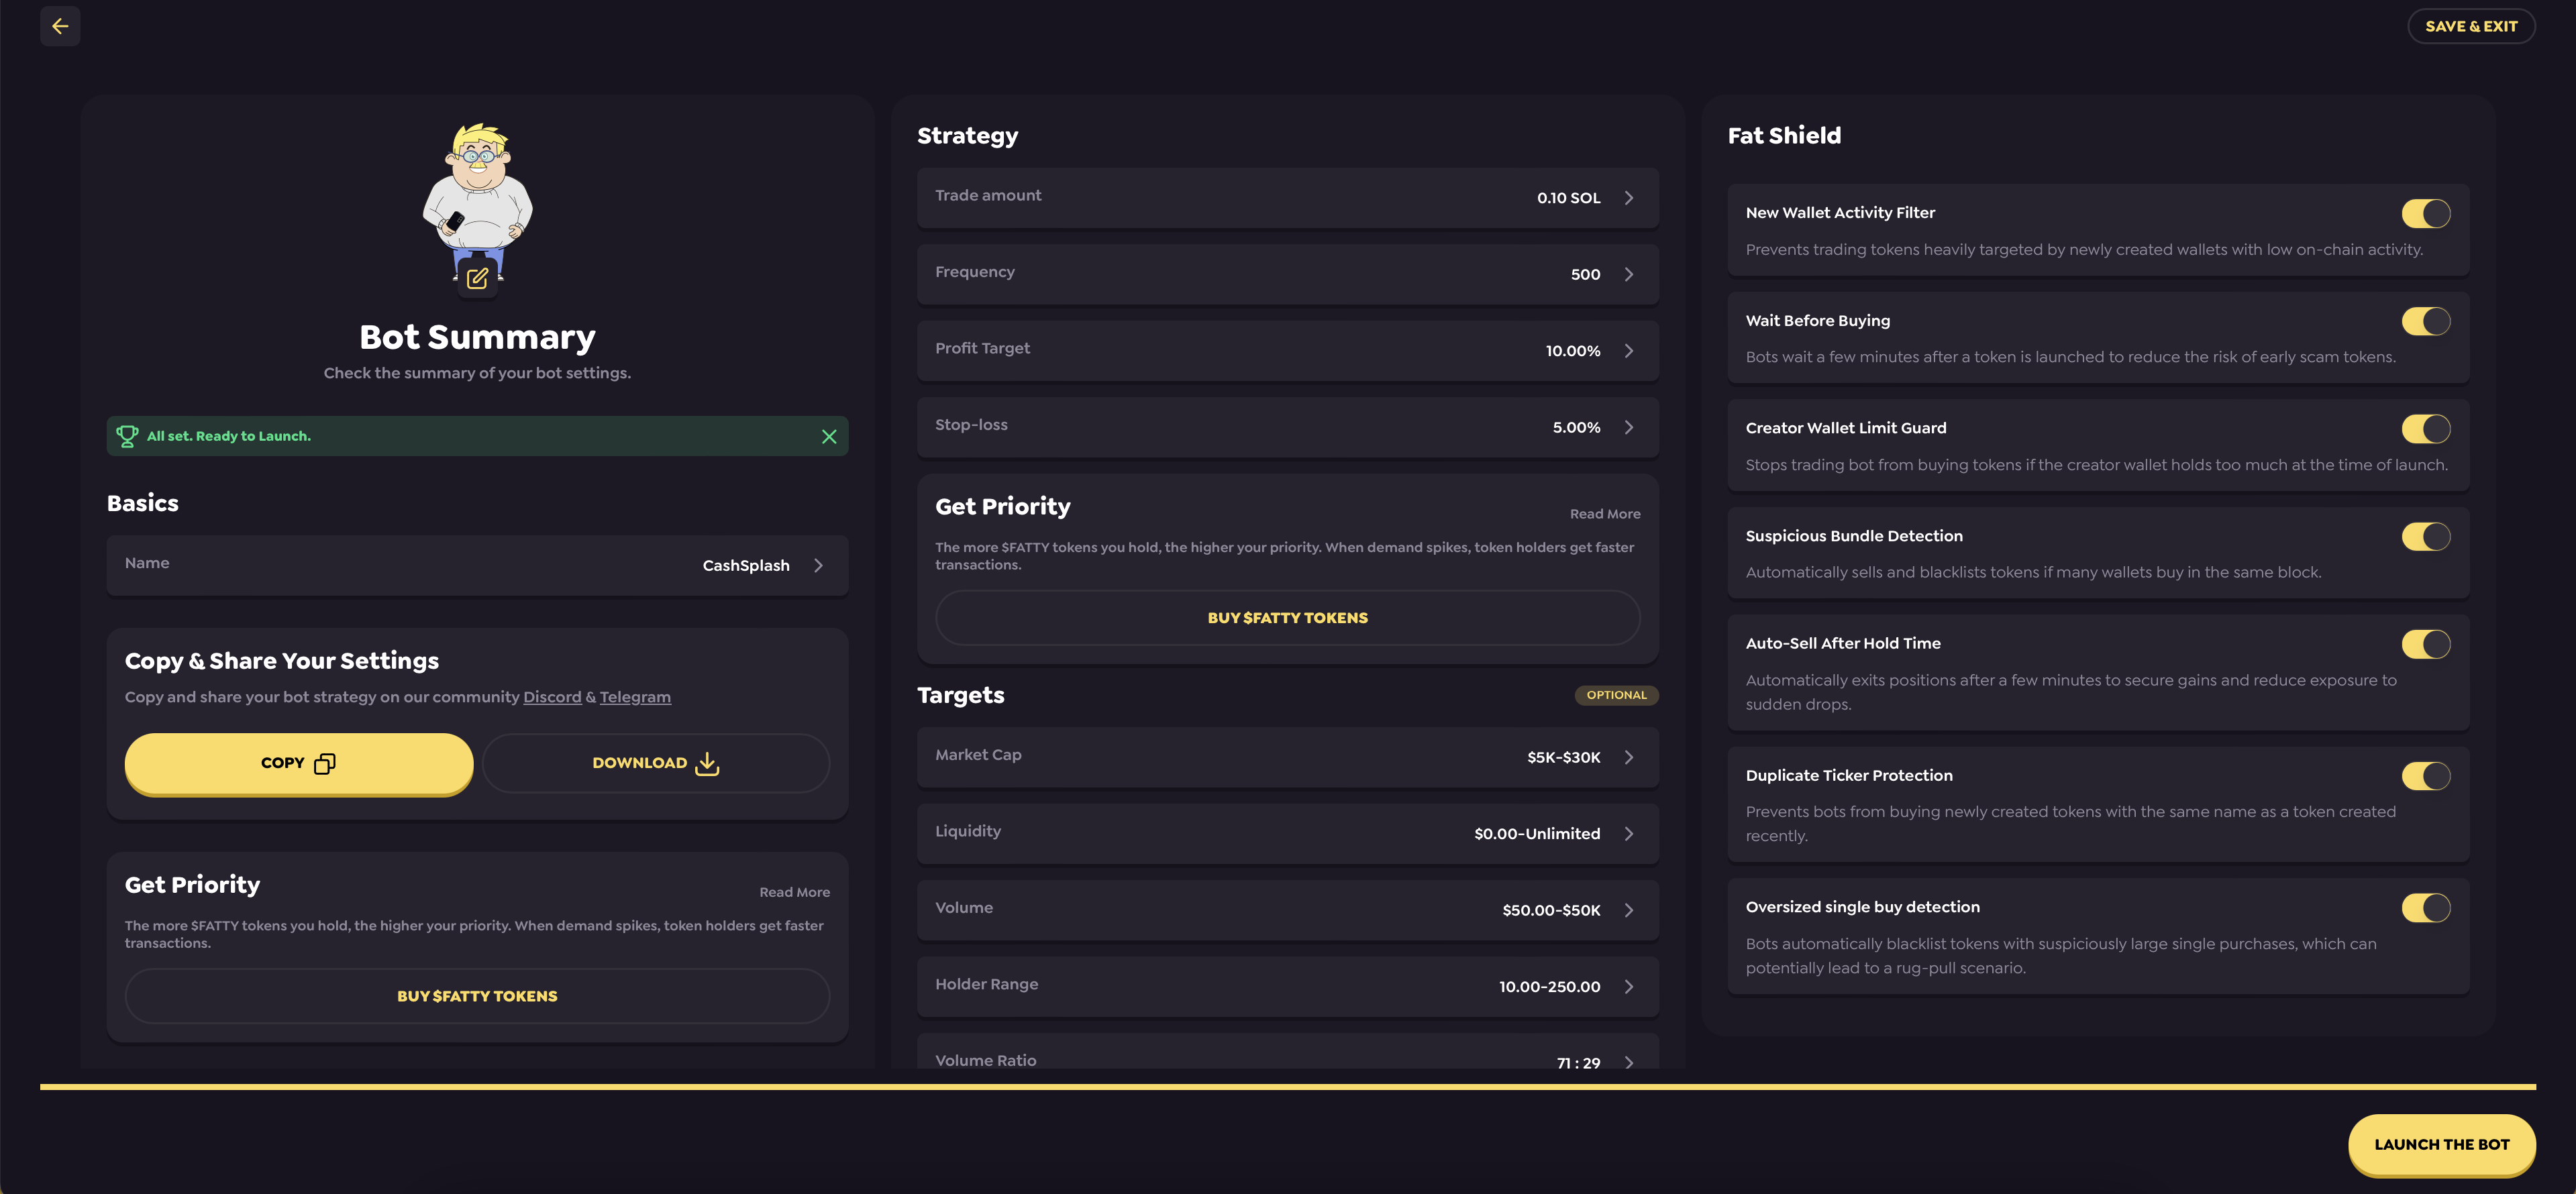
Task: Click the back arrow icon
Action: 60,26
